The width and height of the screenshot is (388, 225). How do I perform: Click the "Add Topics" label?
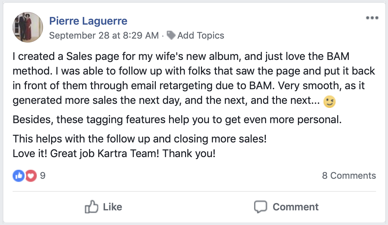(x=201, y=36)
